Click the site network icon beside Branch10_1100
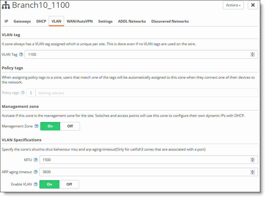Viewport: 265px width, 197px height. pos(6,6)
